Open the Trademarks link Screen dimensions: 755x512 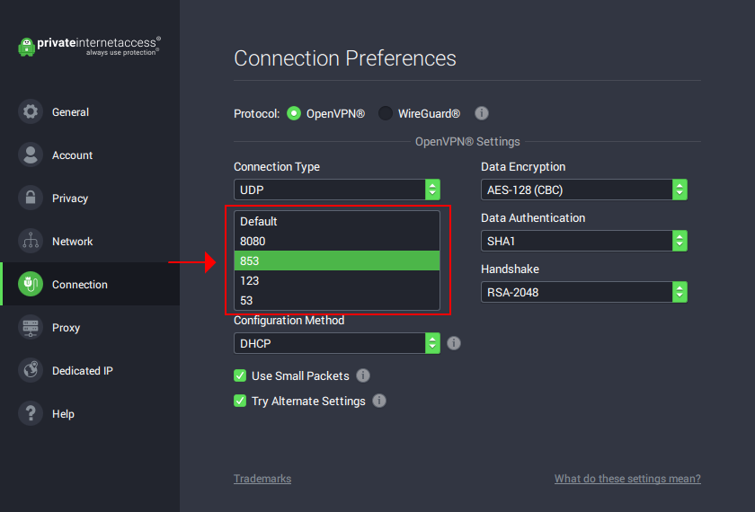(262, 479)
